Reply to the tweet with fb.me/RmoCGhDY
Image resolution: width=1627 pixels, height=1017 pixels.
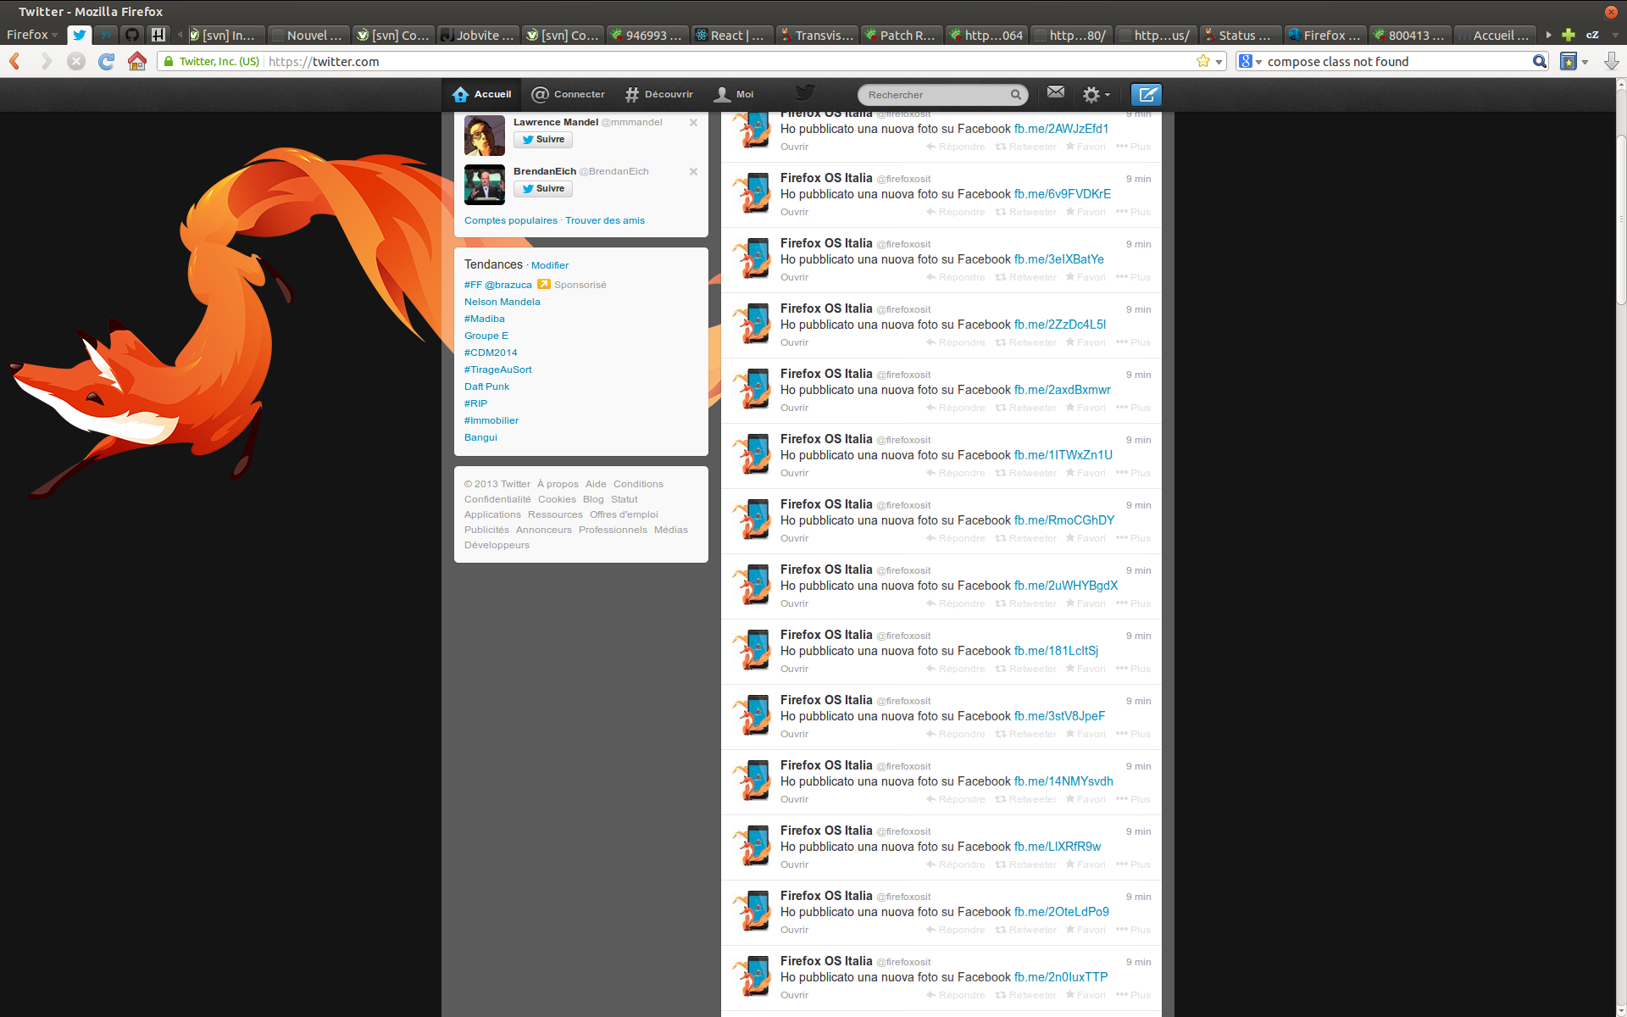[956, 538]
